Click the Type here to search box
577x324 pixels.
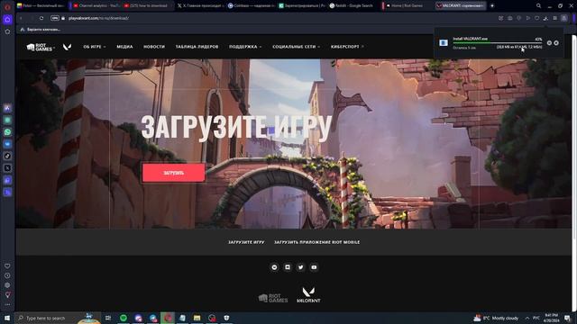click(57, 318)
